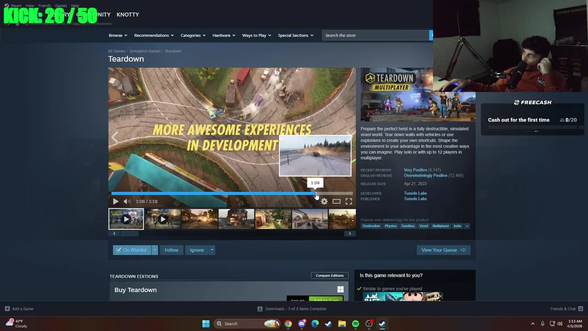Image resolution: width=588 pixels, height=331 pixels.
Task: Expand Ways to Play menu
Action: [256, 35]
